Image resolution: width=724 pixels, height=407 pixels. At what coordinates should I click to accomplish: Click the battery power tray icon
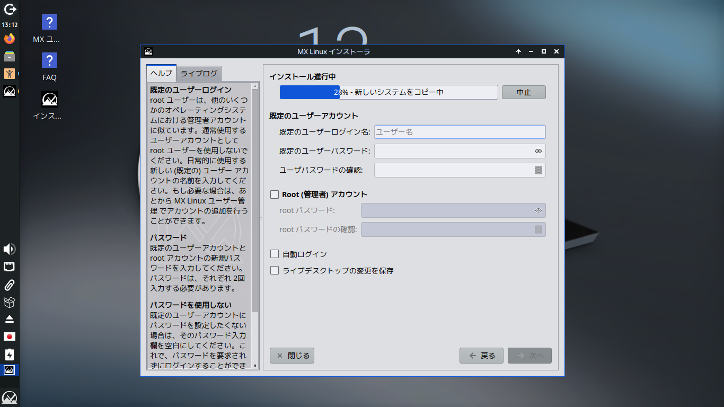click(10, 354)
